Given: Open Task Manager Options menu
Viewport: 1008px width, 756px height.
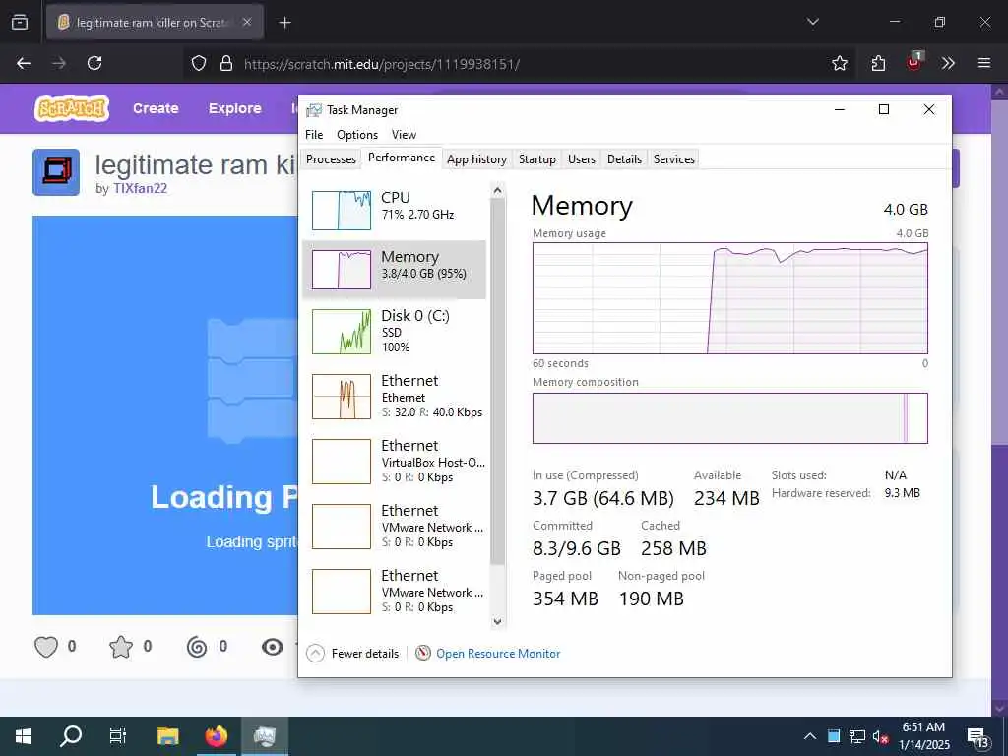Looking at the screenshot, I should point(356,134).
